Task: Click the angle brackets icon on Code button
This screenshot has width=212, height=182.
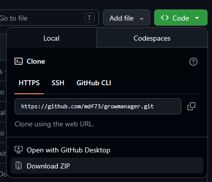Action: click(x=165, y=18)
